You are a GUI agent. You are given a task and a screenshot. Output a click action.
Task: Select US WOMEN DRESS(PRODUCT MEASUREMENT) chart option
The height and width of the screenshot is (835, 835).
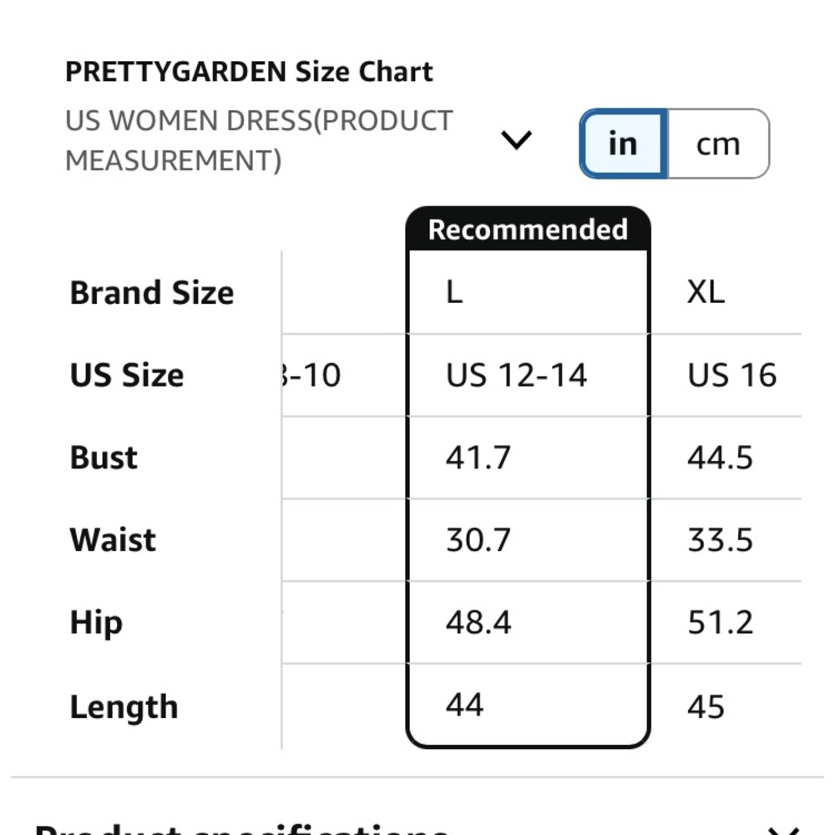coord(259,140)
